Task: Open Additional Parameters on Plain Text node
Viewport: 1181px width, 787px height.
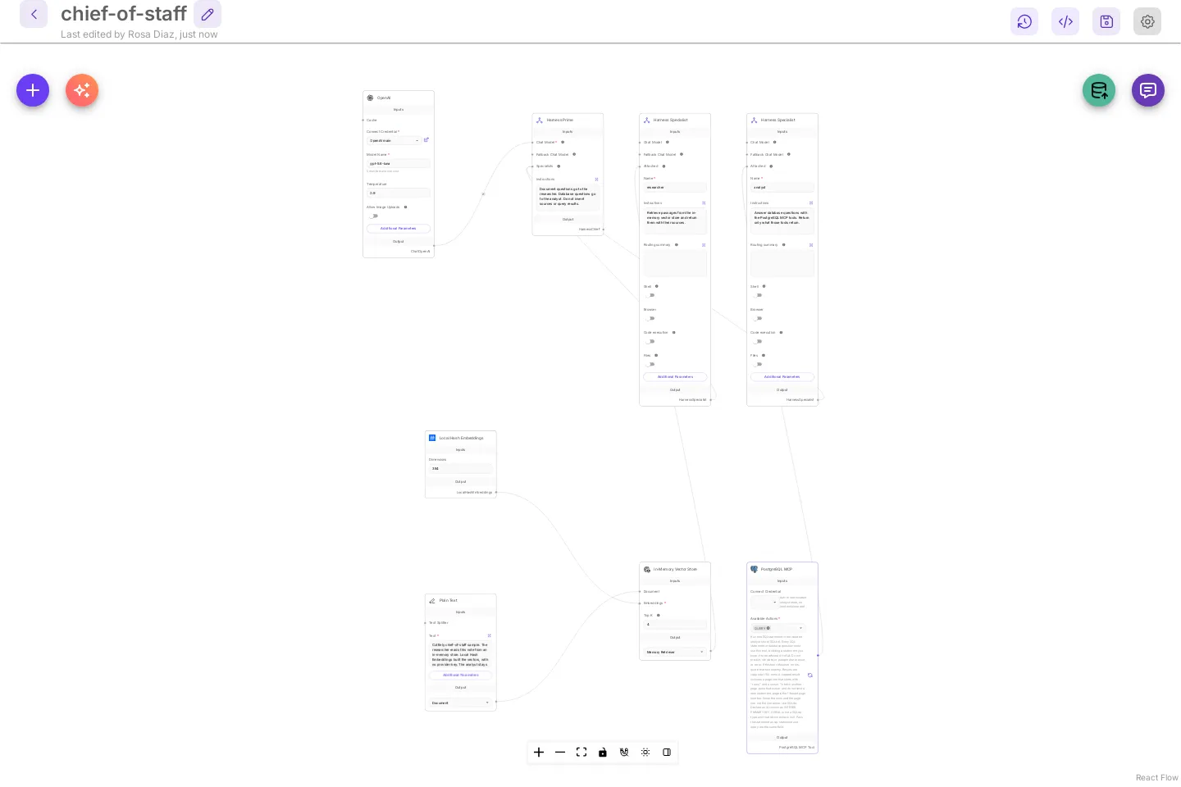Action: (x=460, y=675)
